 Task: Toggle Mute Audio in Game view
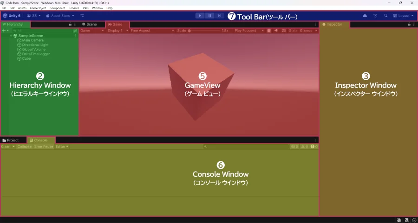[276, 31]
